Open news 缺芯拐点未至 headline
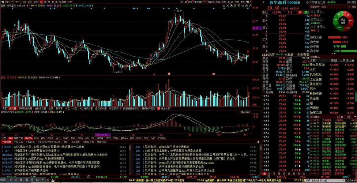 pyautogui.click(x=49, y=147)
